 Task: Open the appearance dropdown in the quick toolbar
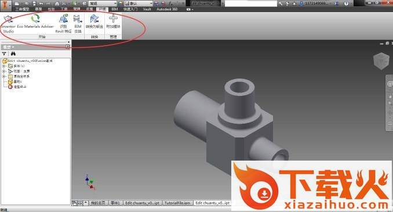pyautogui.click(x=139, y=3)
